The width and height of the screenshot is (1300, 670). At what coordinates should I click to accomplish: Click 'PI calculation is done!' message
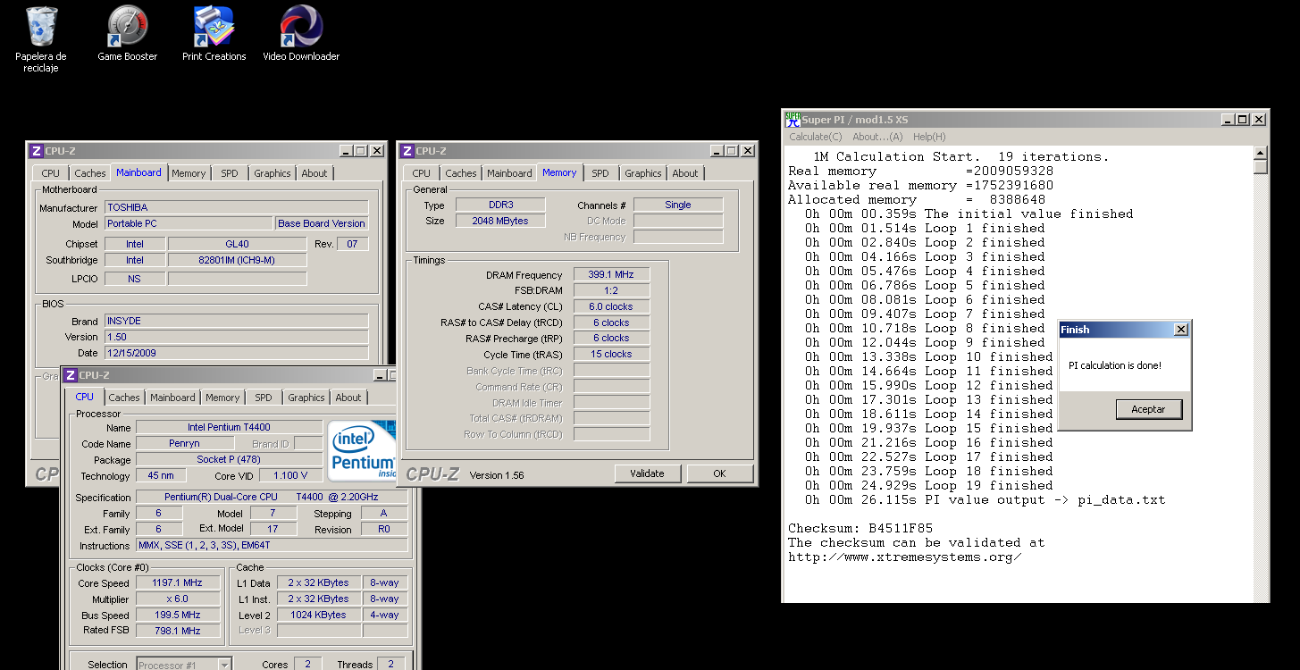pyautogui.click(x=1115, y=365)
